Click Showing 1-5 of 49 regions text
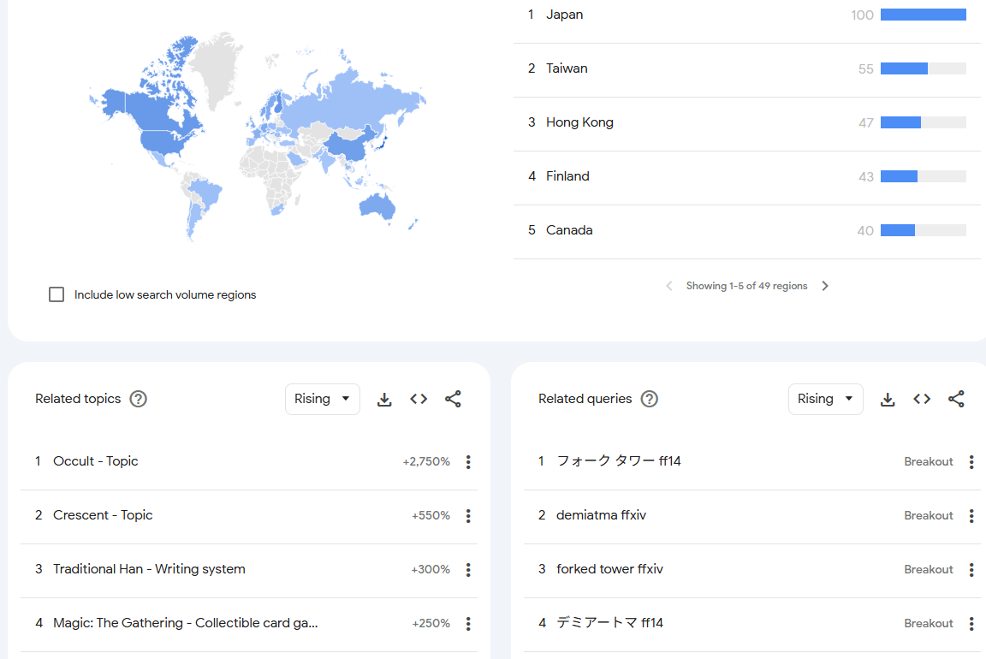Screen dimensions: 986x659 click(746, 286)
